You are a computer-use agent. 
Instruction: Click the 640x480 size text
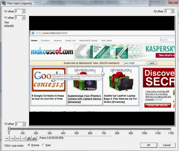9,26
